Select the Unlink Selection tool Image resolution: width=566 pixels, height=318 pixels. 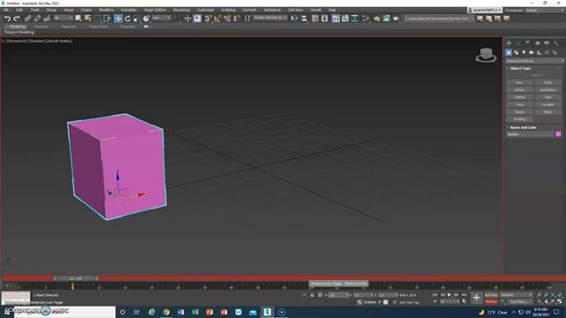point(37,19)
